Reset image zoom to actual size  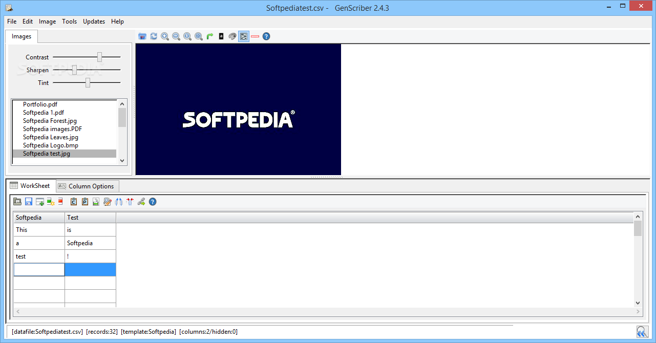click(x=187, y=36)
